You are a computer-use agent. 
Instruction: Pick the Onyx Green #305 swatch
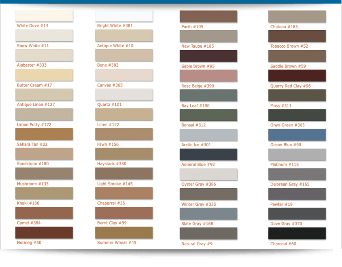[297, 115]
